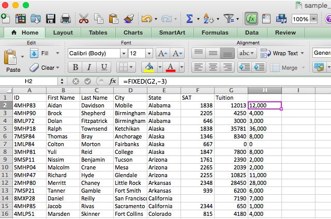
Task: Open the abc text orientation dropdown
Action: (247, 53)
